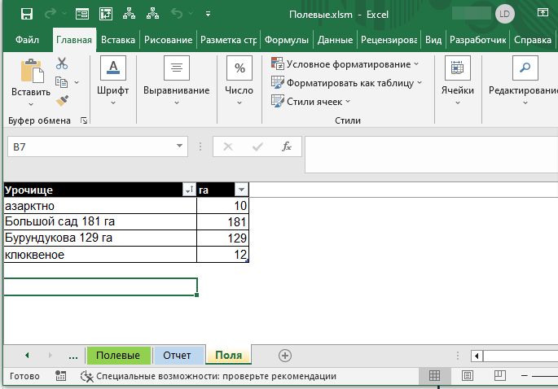The width and height of the screenshot is (558, 389).
Task: Open Стили ячеек gallery
Action: point(310,102)
